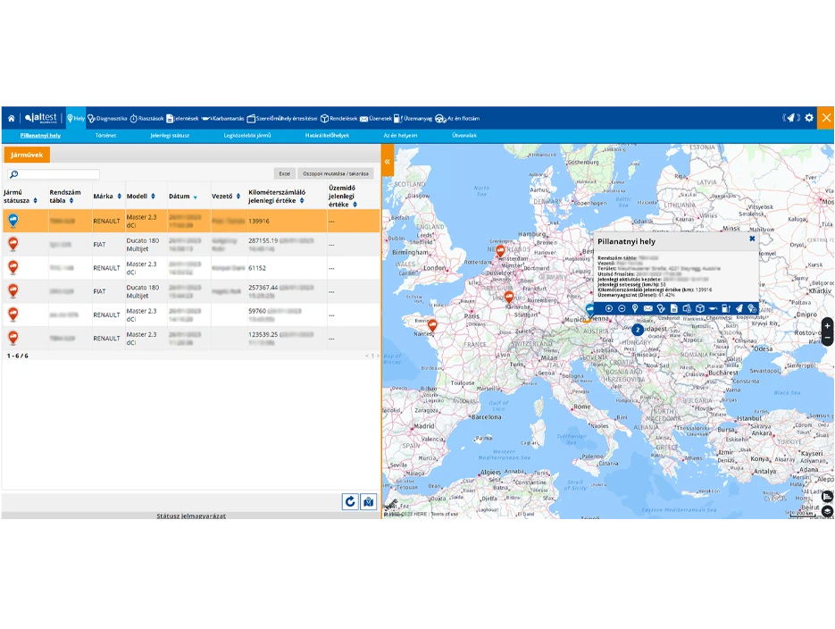Switch to the Történet tab
835x629 pixels.
tap(105, 136)
